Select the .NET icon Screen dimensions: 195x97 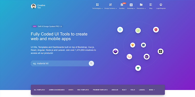pos(147,57)
